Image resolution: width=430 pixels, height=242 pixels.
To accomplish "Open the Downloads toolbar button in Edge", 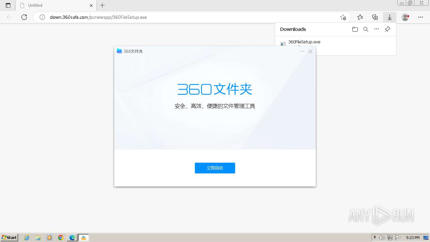I will pyautogui.click(x=390, y=17).
